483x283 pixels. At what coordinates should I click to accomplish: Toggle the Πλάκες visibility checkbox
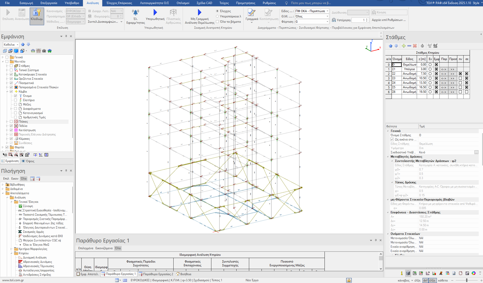coord(11,122)
